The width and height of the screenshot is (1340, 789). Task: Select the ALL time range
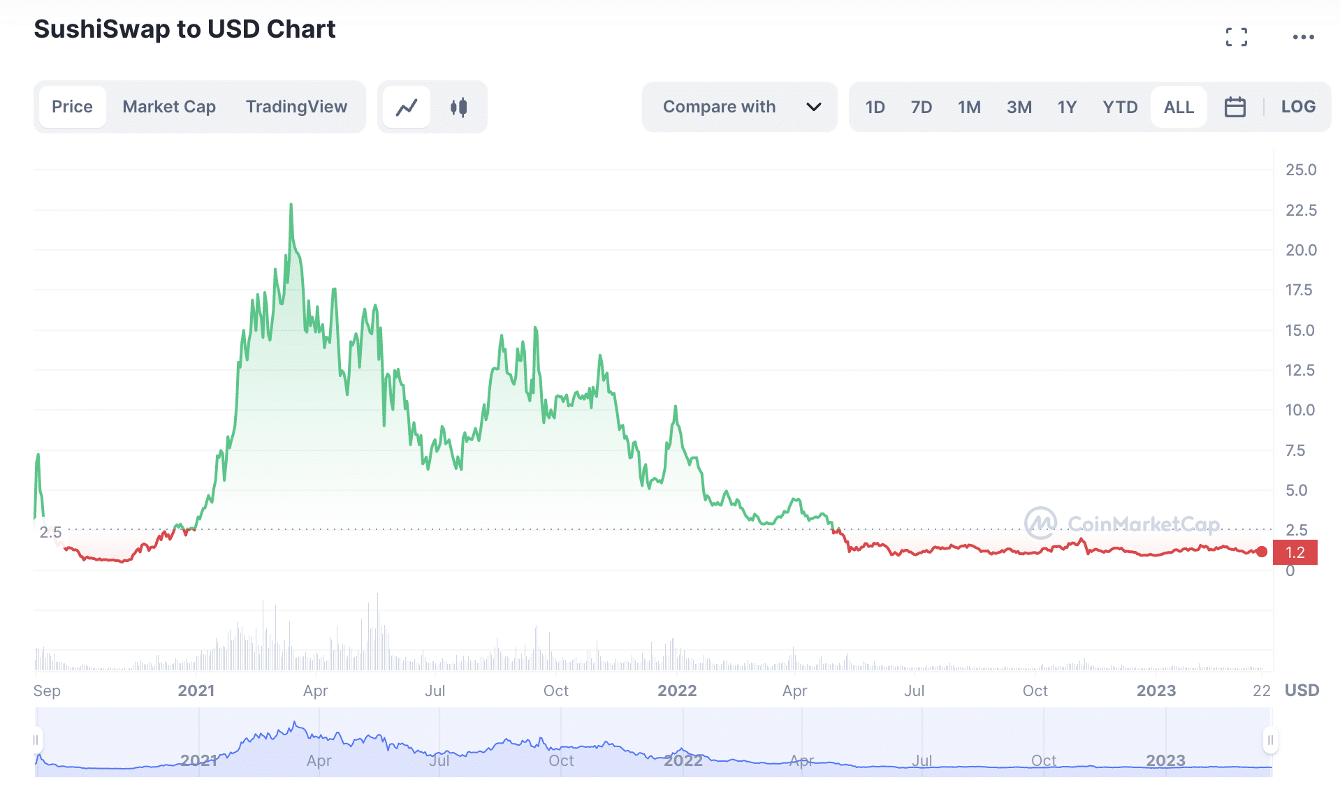[1179, 107]
